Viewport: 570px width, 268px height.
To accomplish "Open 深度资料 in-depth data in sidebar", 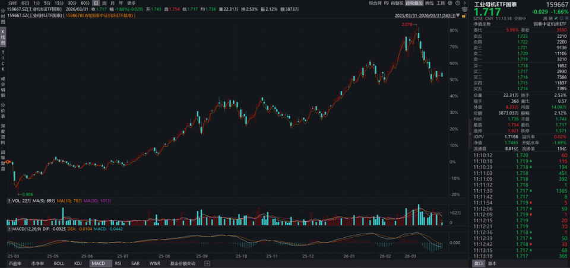I will pos(3,135).
